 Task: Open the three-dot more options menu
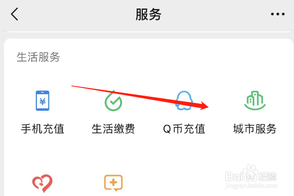click(277, 14)
